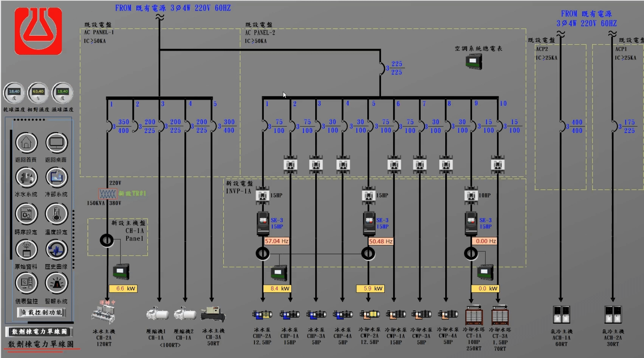Click the 返回首頁 home icon
Screen dimensions: 644x358
point(26,144)
